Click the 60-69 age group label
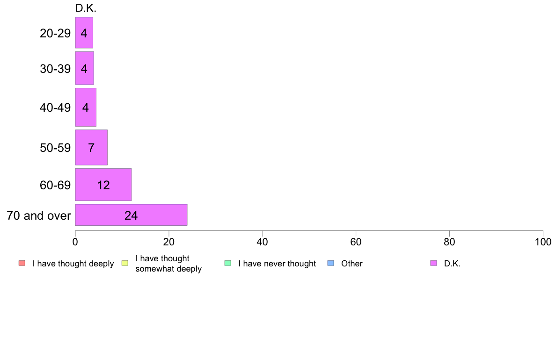This screenshot has width=556, height=344. 55,185
